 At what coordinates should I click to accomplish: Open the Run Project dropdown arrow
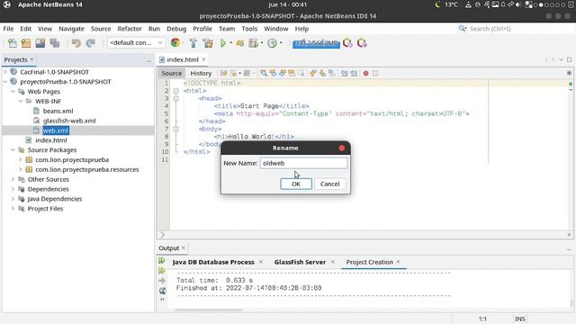pyautogui.click(x=230, y=43)
